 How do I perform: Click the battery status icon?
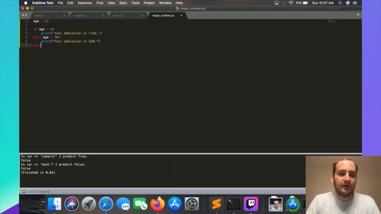tap(305, 3)
